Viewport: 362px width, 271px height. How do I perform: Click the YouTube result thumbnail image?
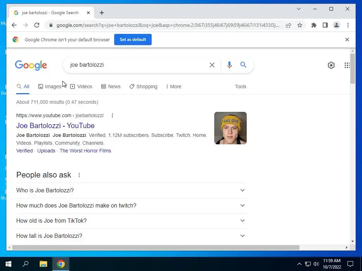(x=230, y=128)
